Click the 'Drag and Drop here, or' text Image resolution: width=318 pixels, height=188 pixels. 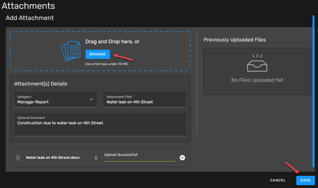112,42
